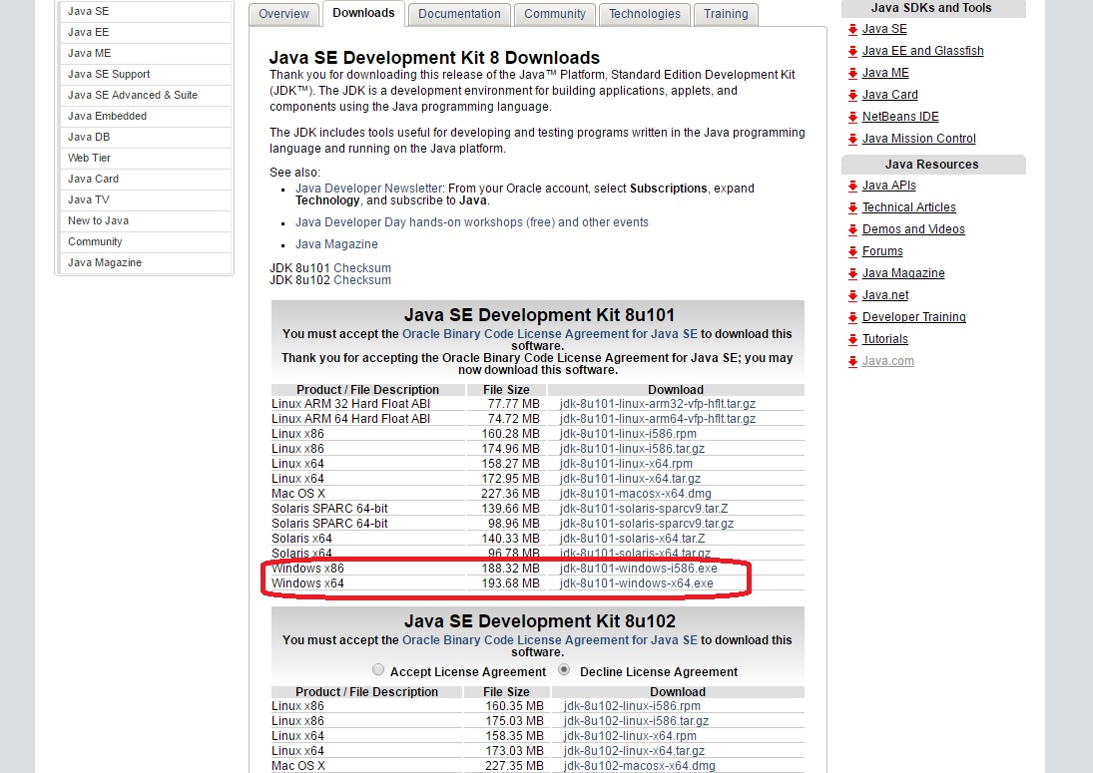This screenshot has width=1093, height=773.
Task: Click red download arrow beside Java SE
Action: 852,29
